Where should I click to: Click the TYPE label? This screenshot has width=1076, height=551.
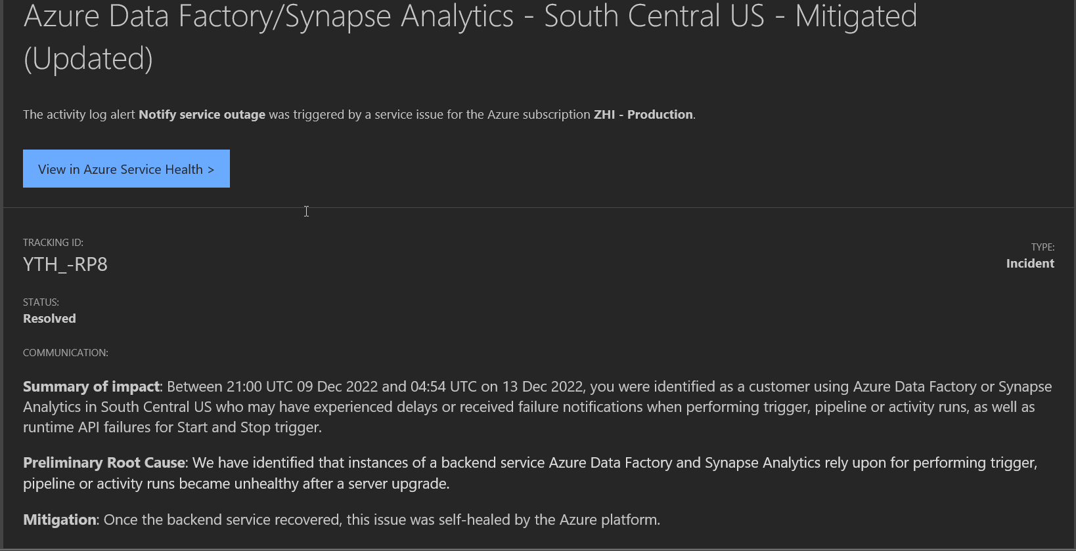point(1042,247)
